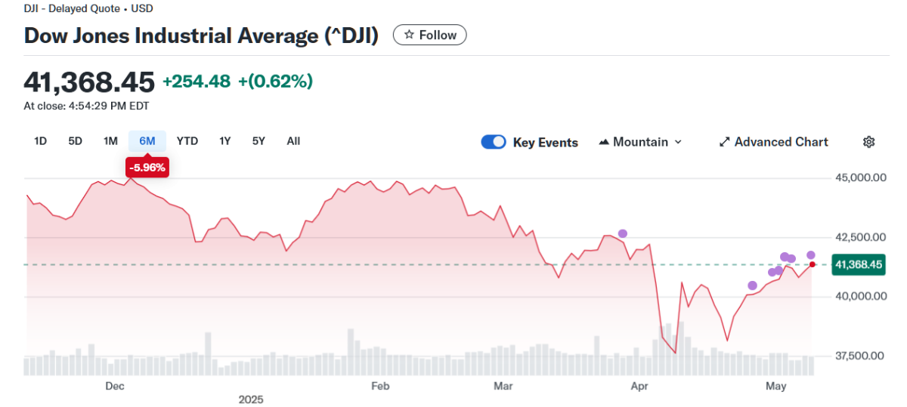
Task: Click the May label on the date axis
Action: pos(776,386)
